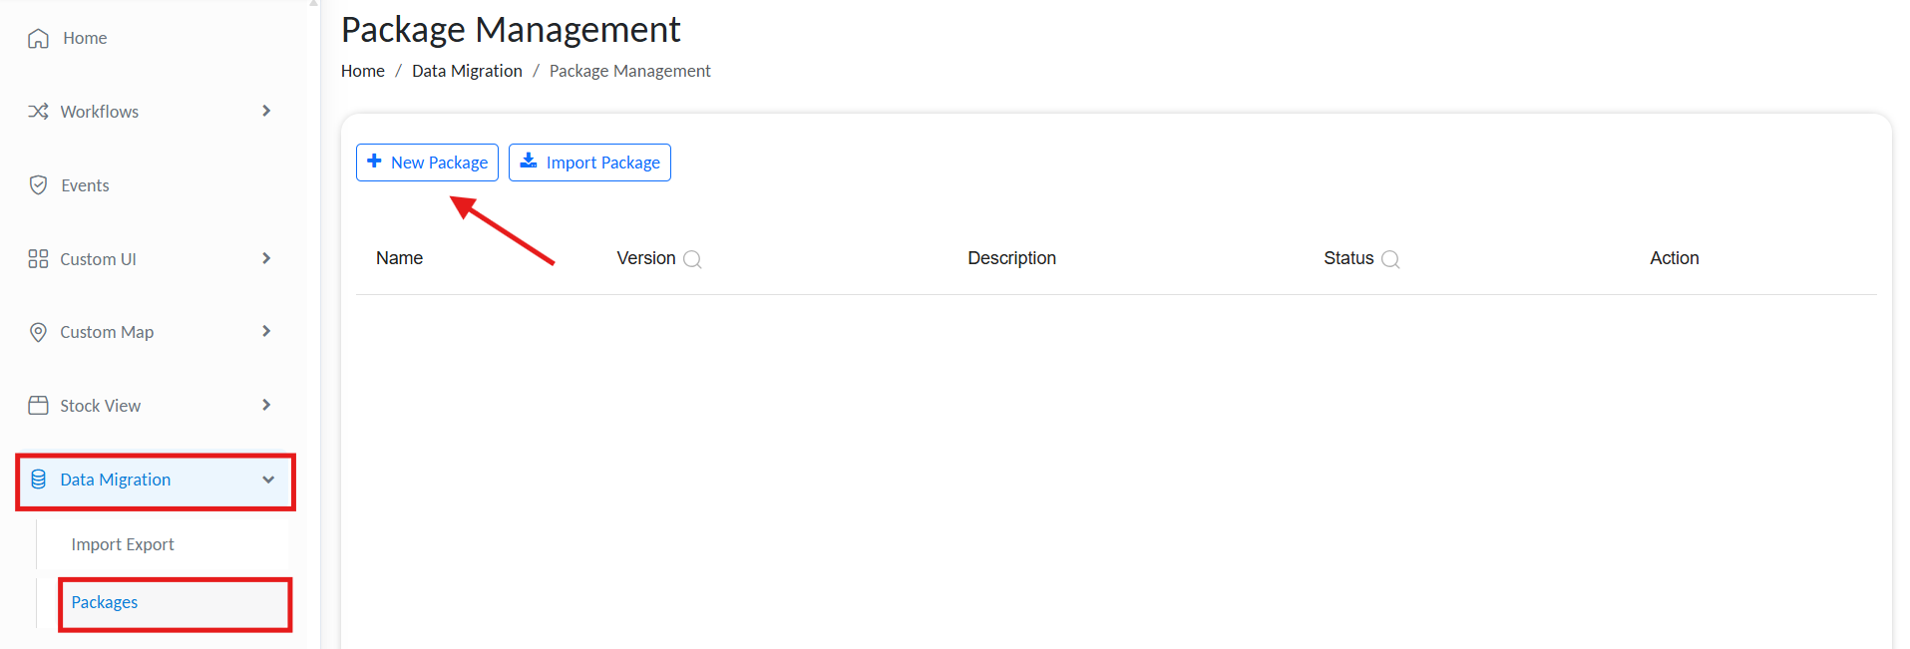Click the Custom UI grid icon

[38, 259]
